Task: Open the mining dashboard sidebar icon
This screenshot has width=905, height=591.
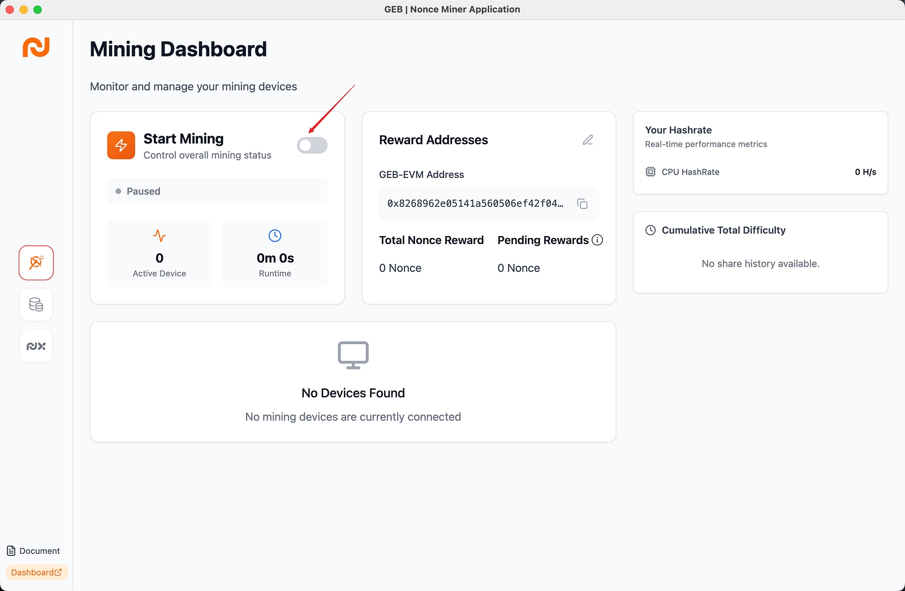Action: tap(36, 263)
